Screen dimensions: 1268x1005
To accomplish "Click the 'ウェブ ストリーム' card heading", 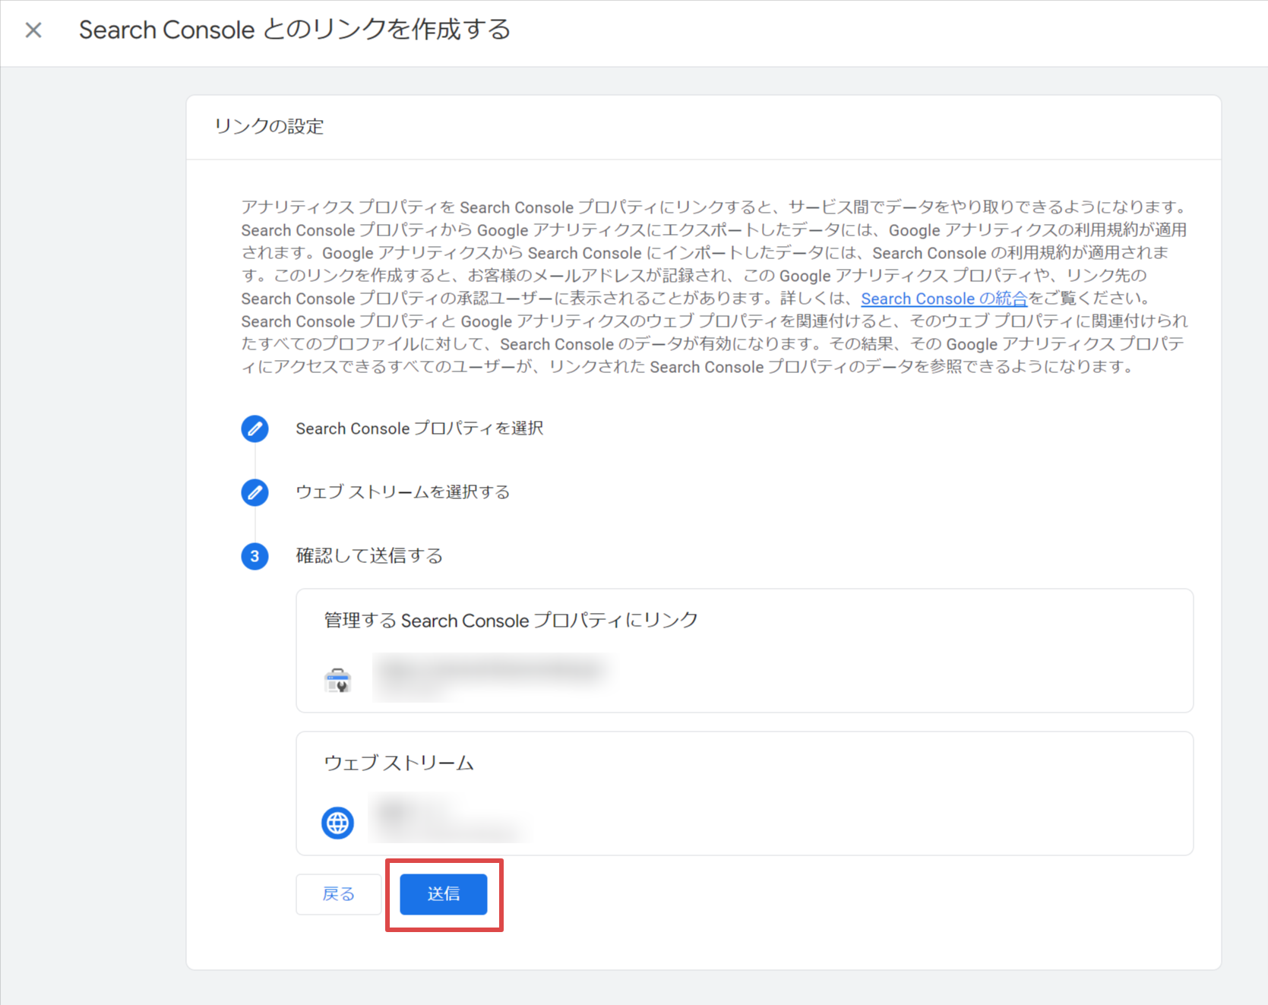I will coord(399,763).
